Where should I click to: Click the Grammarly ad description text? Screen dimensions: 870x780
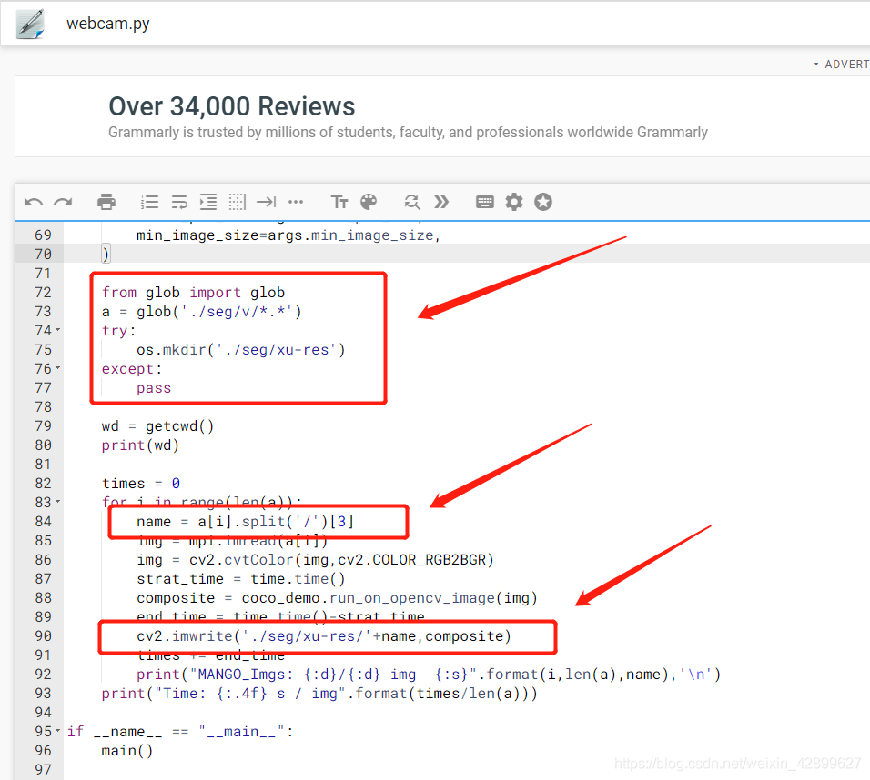pyautogui.click(x=408, y=133)
